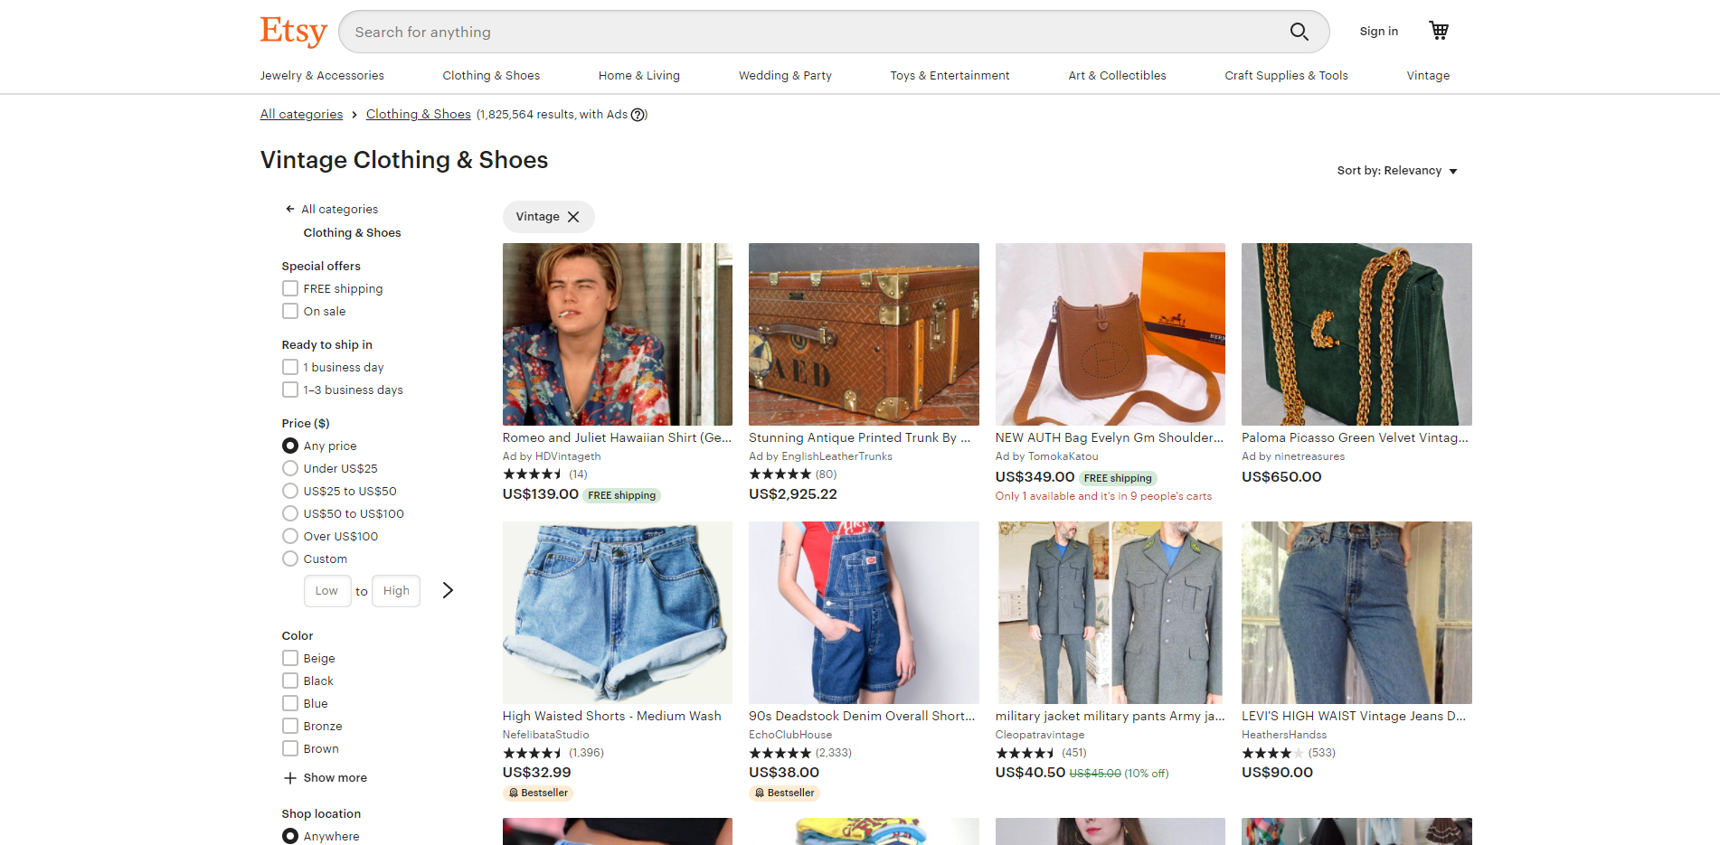This screenshot has width=1720, height=845.
Task: Open Vintage menu in top navigation
Action: pyautogui.click(x=1428, y=76)
